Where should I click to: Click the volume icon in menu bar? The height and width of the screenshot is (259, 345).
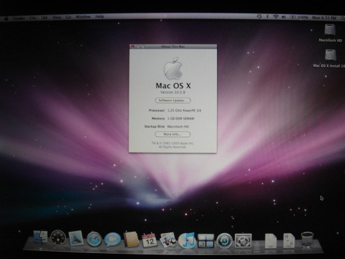tap(283, 17)
